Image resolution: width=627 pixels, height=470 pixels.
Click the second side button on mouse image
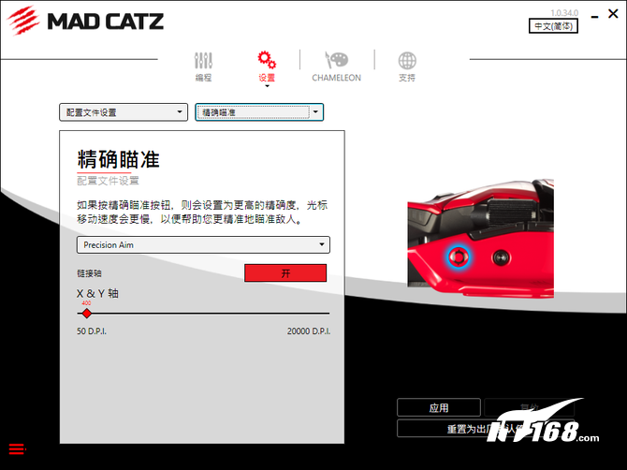coord(502,257)
